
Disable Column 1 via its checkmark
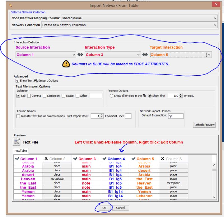click(17, 159)
